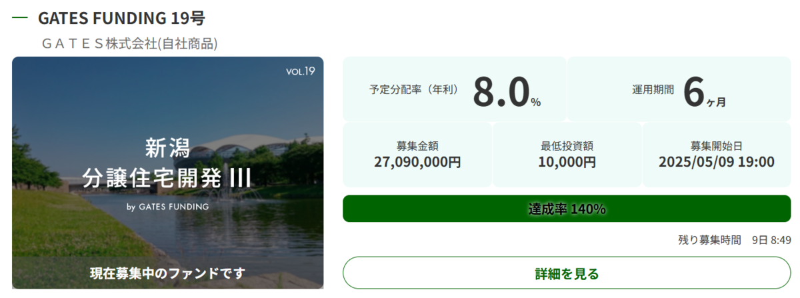Select the 運用期間 6ヶ月 card
The image size is (800, 298).
click(x=679, y=89)
